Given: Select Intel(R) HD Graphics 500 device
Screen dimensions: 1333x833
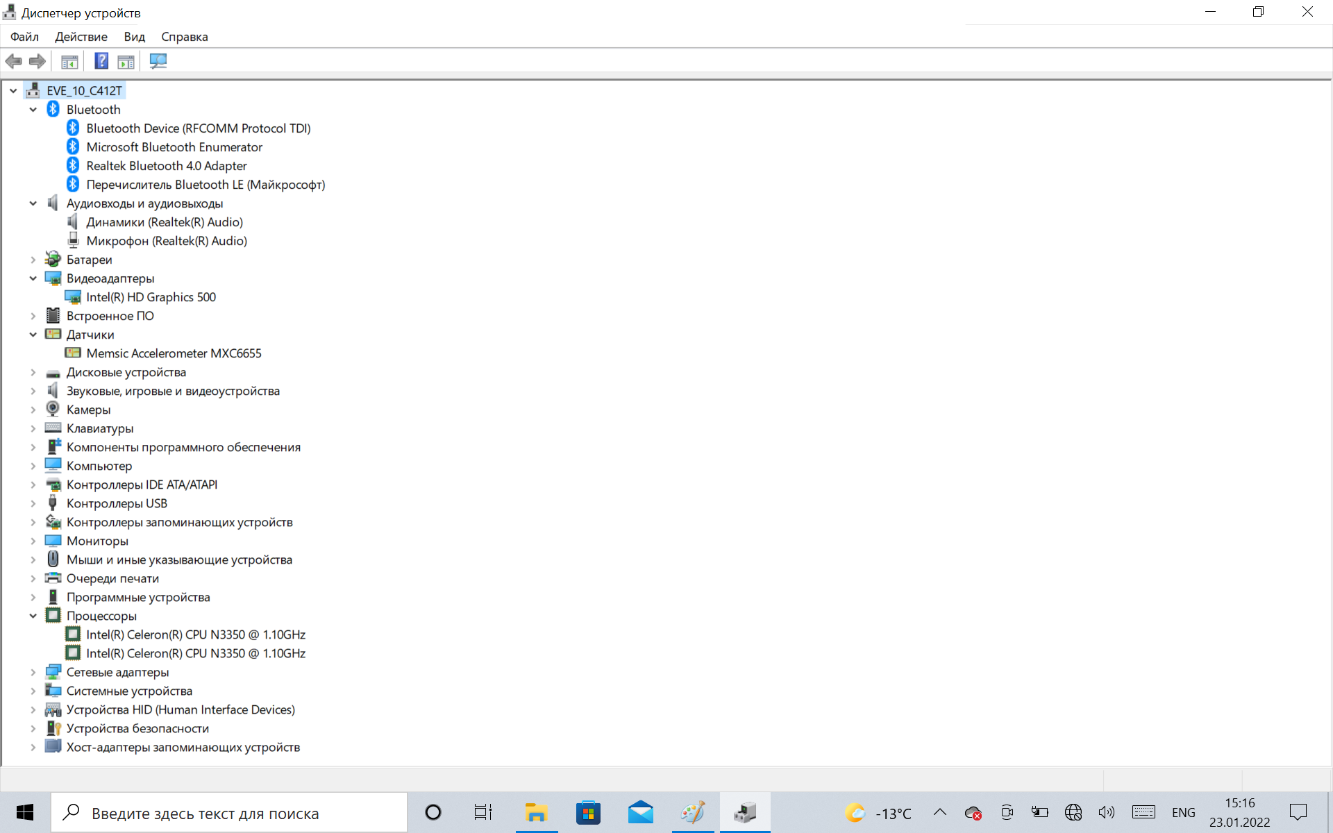Looking at the screenshot, I should [x=151, y=297].
